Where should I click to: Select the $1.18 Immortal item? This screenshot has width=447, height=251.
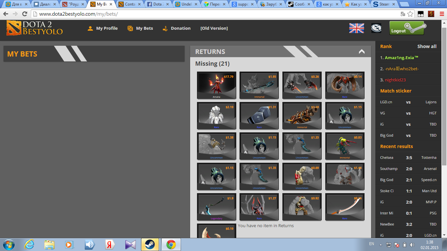click(x=302, y=116)
